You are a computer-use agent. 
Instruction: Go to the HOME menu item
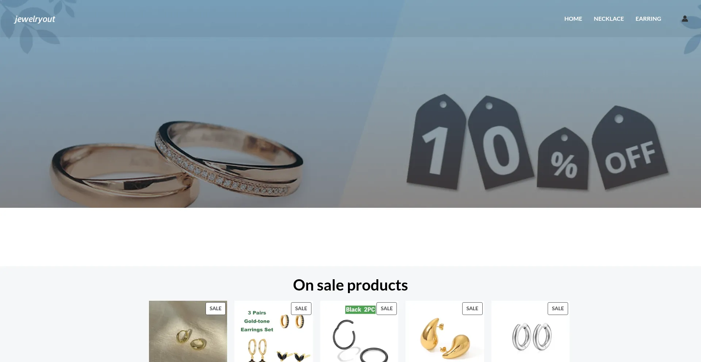point(573,19)
